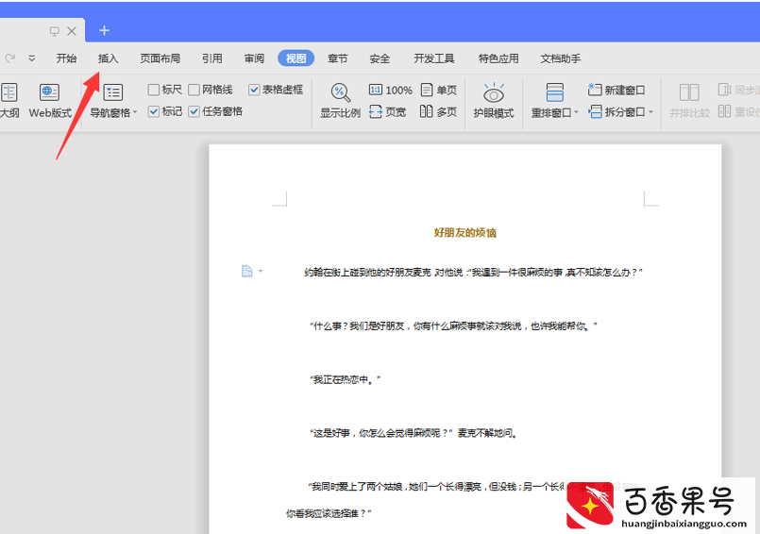Expand the 导航窗格 dropdown arrow

click(x=135, y=112)
